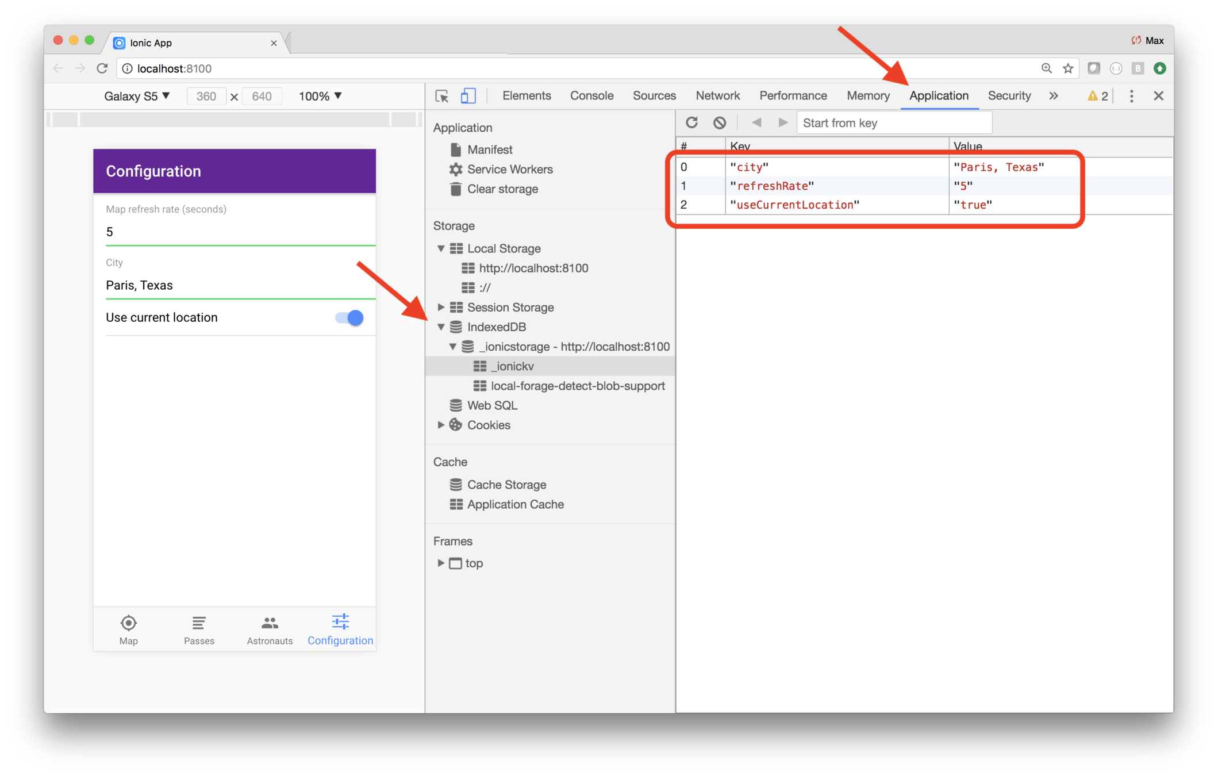Screen dimensions: 1218x776
Task: Toggle the device toolbar icon
Action: click(x=468, y=96)
